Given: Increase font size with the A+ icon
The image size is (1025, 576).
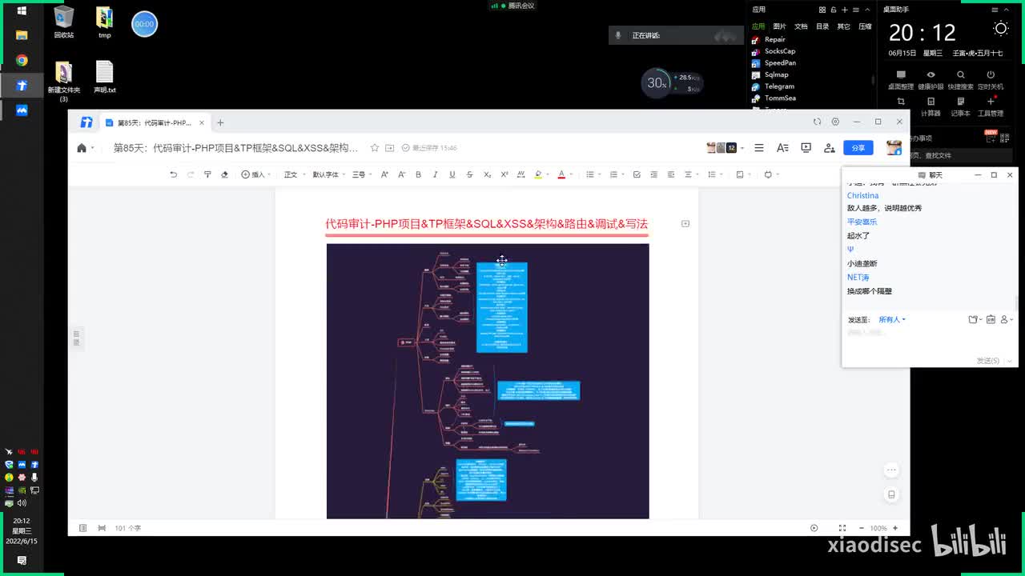Looking at the screenshot, I should coord(384,174).
